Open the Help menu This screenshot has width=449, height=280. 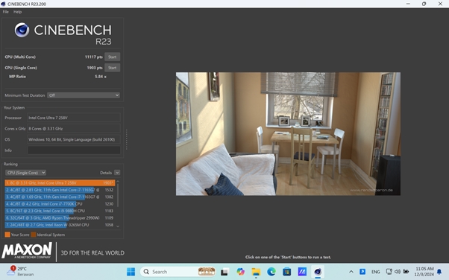click(17, 12)
